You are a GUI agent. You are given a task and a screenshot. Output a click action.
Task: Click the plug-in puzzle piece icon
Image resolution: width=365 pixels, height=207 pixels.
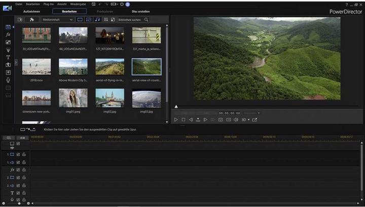click(x=32, y=20)
